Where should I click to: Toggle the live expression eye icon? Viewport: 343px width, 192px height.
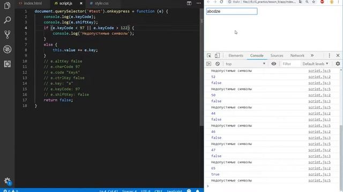274,64
